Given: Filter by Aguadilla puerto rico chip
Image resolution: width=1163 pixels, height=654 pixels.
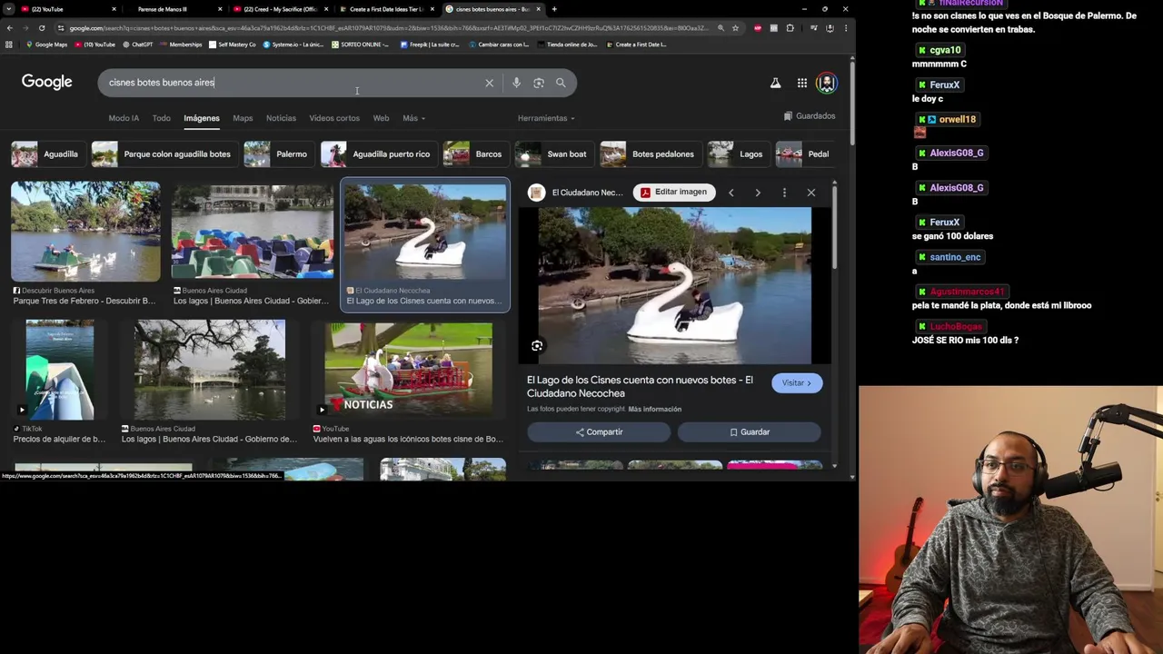Looking at the screenshot, I should coord(377,154).
